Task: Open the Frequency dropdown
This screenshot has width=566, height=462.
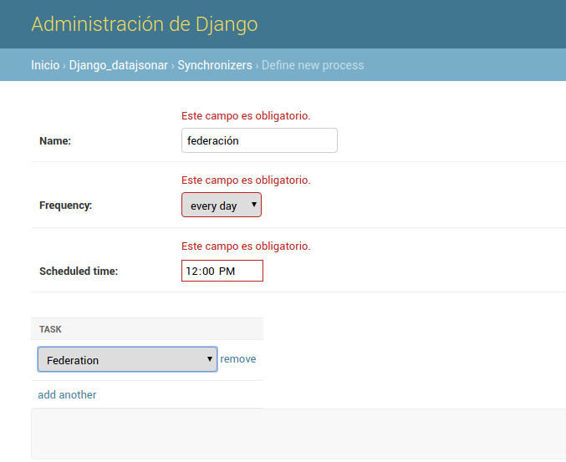Action: [222, 205]
